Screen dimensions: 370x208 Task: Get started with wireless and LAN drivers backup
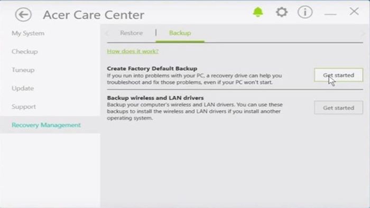tap(338, 108)
